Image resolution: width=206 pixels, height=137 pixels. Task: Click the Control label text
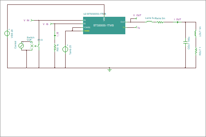[15, 45]
